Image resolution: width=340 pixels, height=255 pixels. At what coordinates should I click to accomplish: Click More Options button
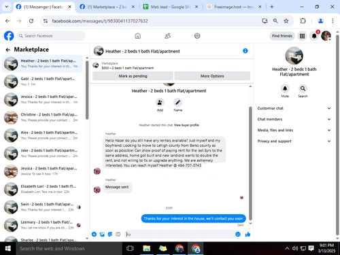pyautogui.click(x=212, y=76)
